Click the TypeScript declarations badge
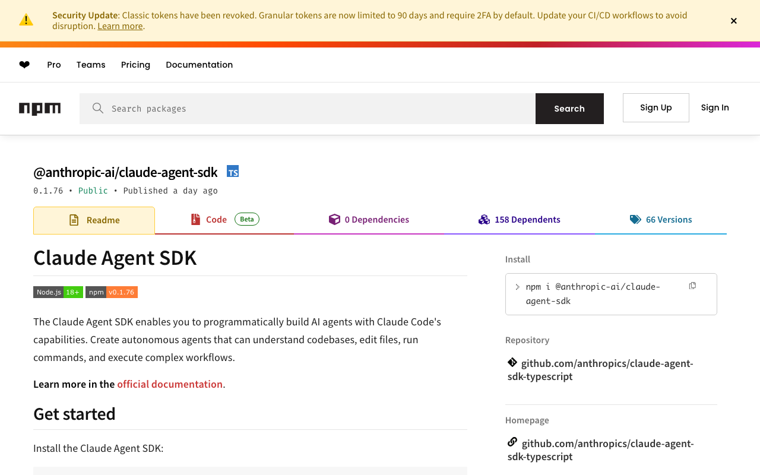760x475 pixels. (x=233, y=172)
